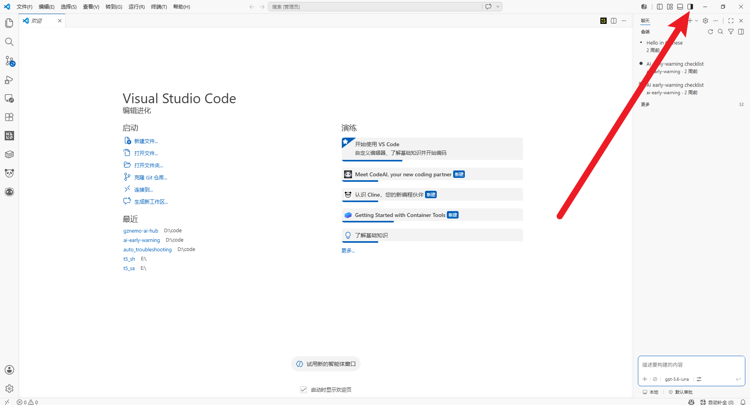The image size is (750, 405).
Task: Open the new chat dropdown chevron
Action: click(x=696, y=21)
